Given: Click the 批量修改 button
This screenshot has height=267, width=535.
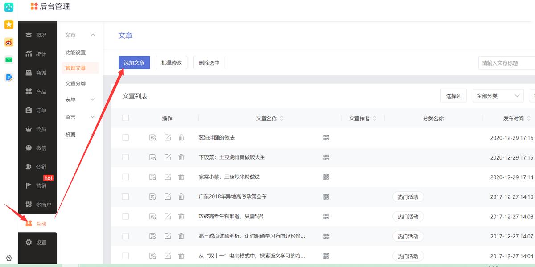Looking at the screenshot, I should pyautogui.click(x=171, y=62).
